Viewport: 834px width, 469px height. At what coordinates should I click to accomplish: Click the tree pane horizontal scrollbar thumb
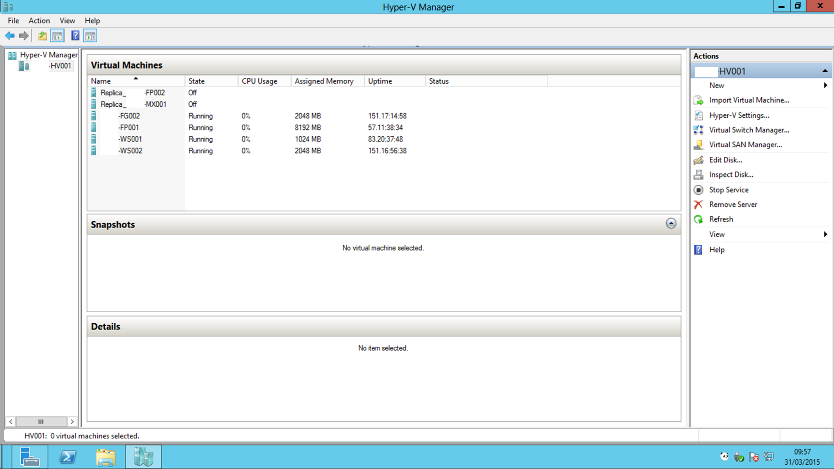[41, 421]
